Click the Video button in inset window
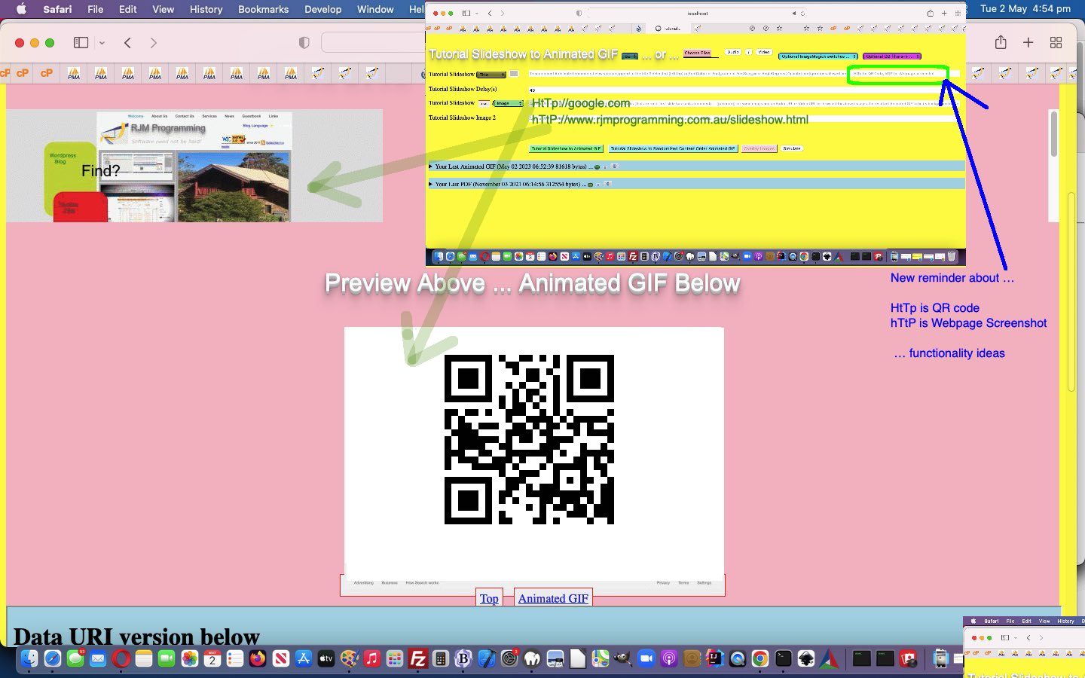The image size is (1085, 678). pyautogui.click(x=764, y=52)
